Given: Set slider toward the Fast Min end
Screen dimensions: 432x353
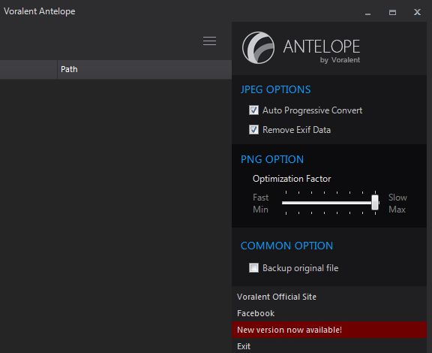Looking at the screenshot, I should 286,203.
